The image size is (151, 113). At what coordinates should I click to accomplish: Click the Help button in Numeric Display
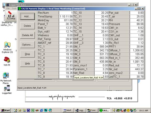point(28,63)
